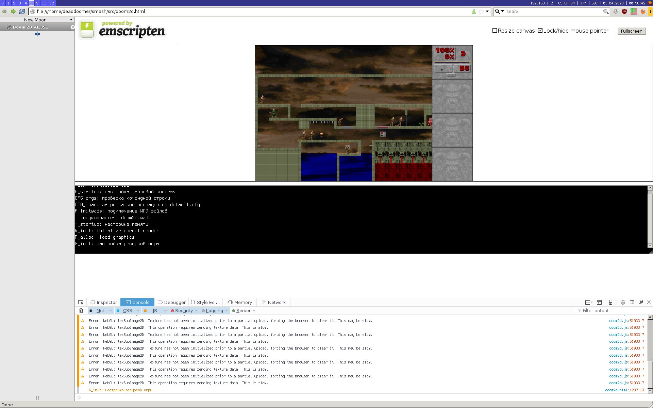Open the New Moon sidebar dropdown
The image size is (653, 408).
point(71,20)
